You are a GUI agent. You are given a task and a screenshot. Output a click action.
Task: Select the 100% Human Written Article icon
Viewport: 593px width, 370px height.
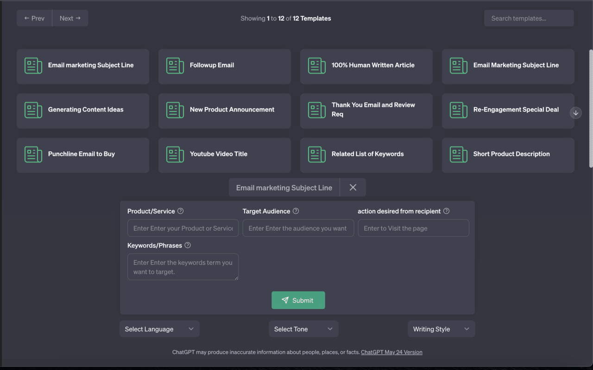(316, 66)
